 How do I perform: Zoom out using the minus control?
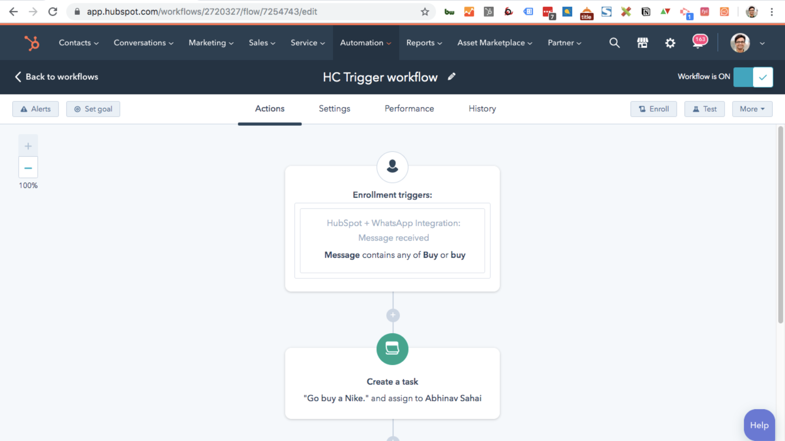[x=28, y=167]
